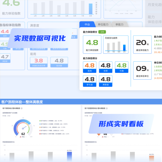Viewport: 162px width, 162px height.
Task: Click the orange bar labeled 46.15%
Action: tap(151, 159)
